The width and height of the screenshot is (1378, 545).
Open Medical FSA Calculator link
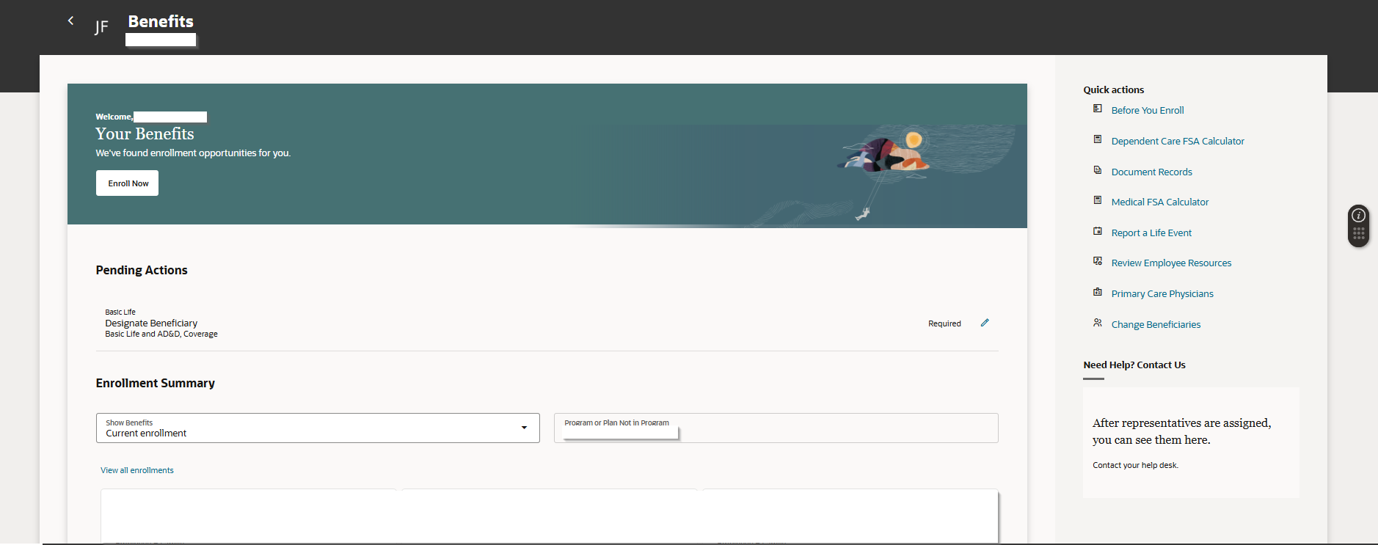pyautogui.click(x=1159, y=202)
